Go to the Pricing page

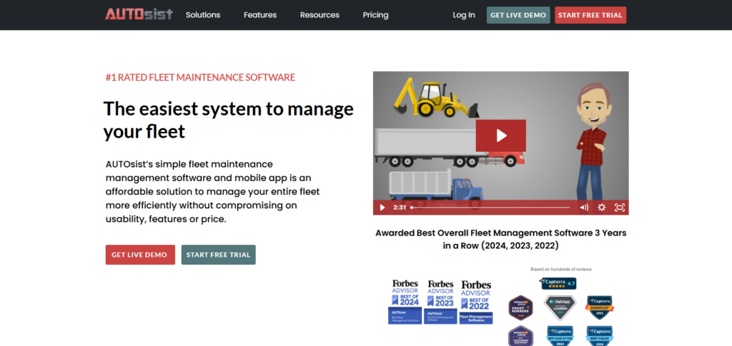coord(375,15)
